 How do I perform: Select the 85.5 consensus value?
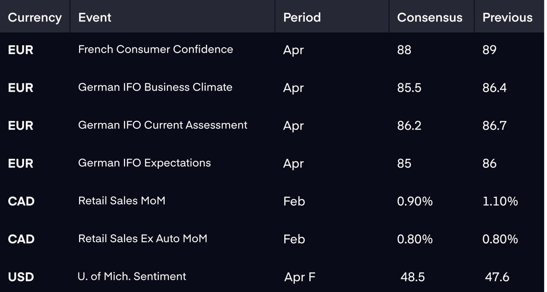[x=409, y=88]
